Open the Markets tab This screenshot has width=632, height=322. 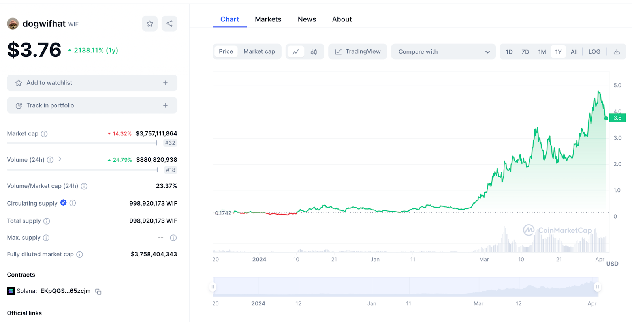point(268,19)
